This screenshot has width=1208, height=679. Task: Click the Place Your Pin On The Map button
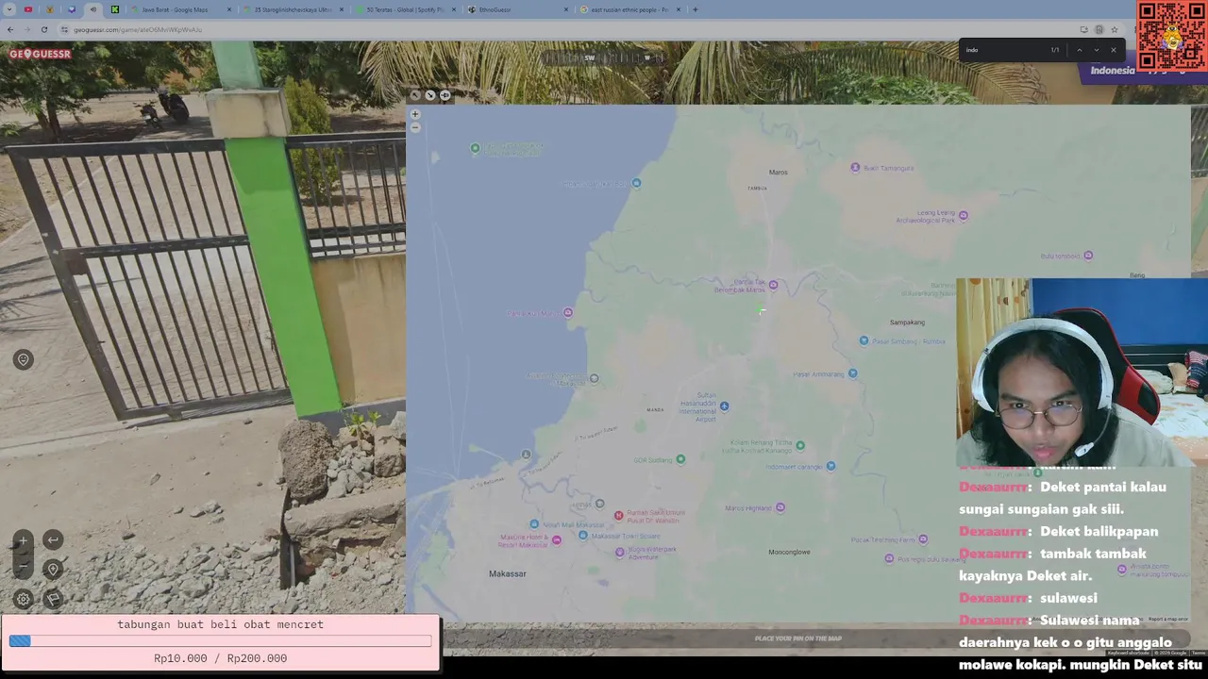coord(798,638)
